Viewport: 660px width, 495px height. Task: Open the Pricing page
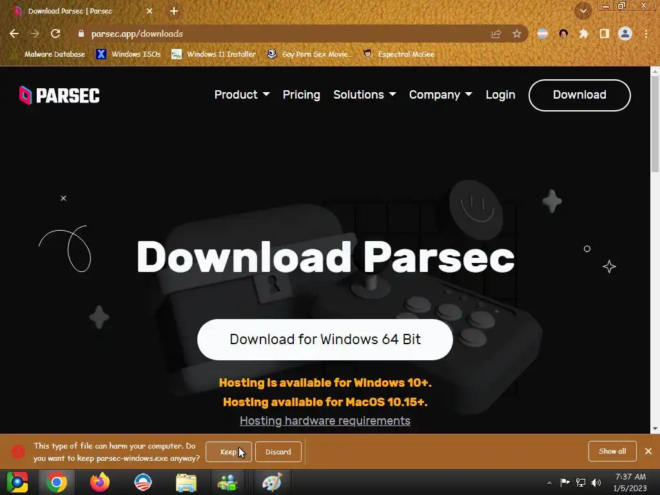302,95
